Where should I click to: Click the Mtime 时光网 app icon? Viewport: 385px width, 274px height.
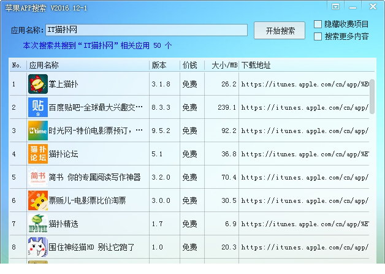(x=38, y=131)
